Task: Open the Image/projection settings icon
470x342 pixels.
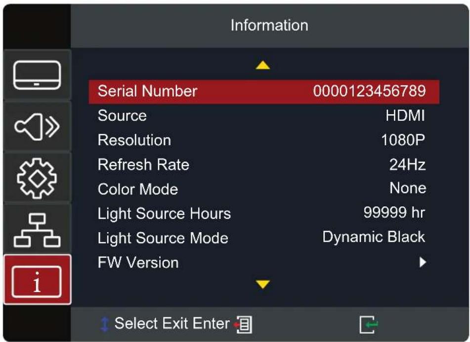Action: click(37, 126)
